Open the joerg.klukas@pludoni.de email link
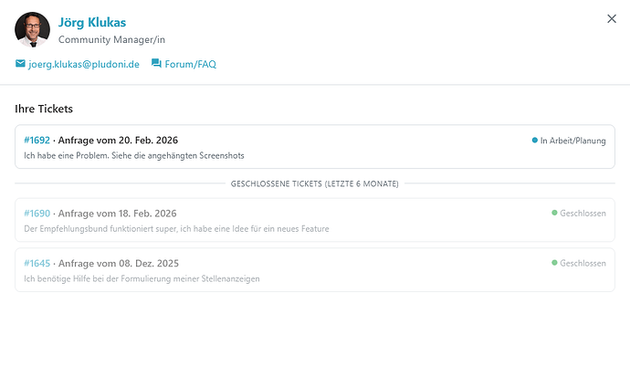630x366 pixels. pos(83,64)
